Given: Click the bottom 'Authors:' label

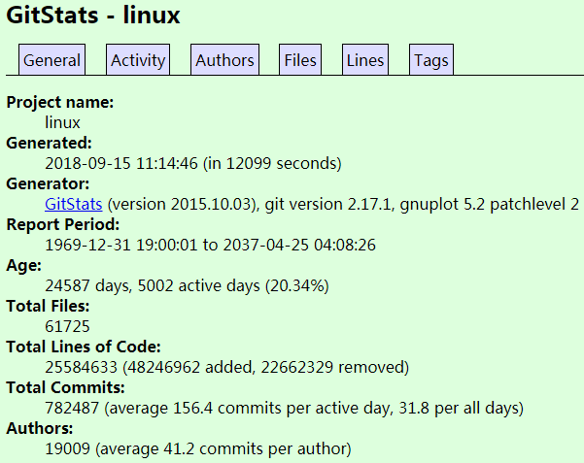Looking at the screenshot, I should point(40,428).
